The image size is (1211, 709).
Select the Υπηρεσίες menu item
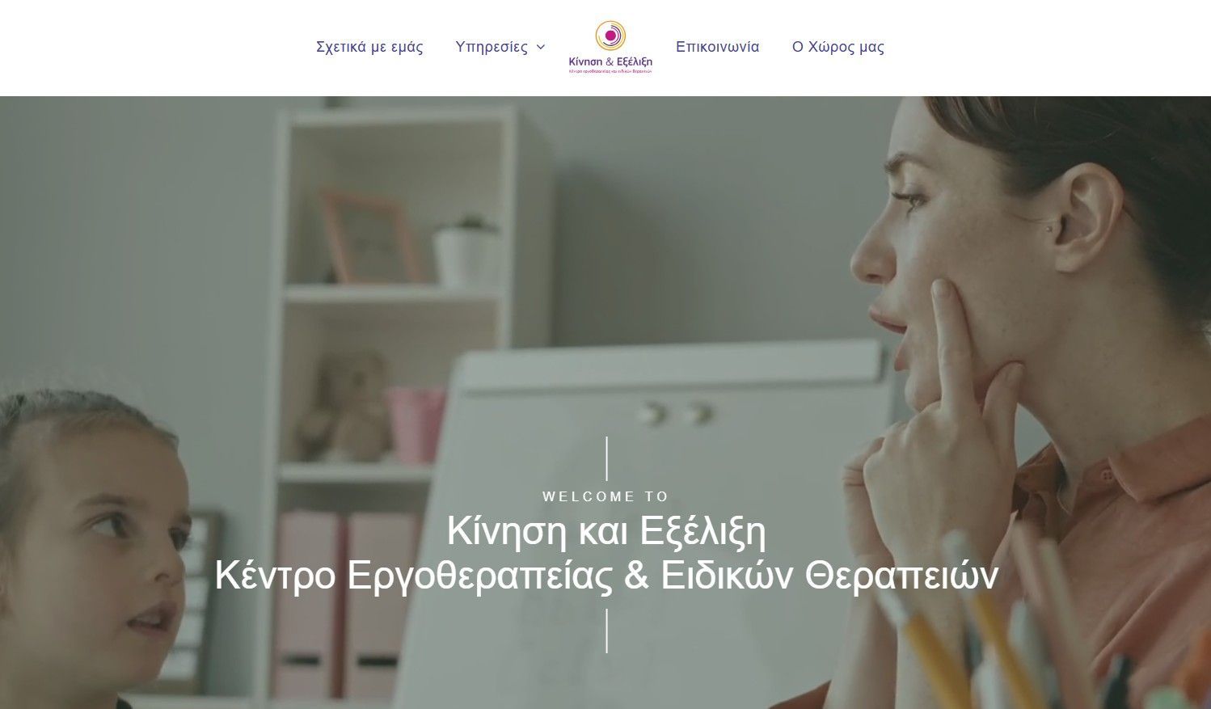492,47
